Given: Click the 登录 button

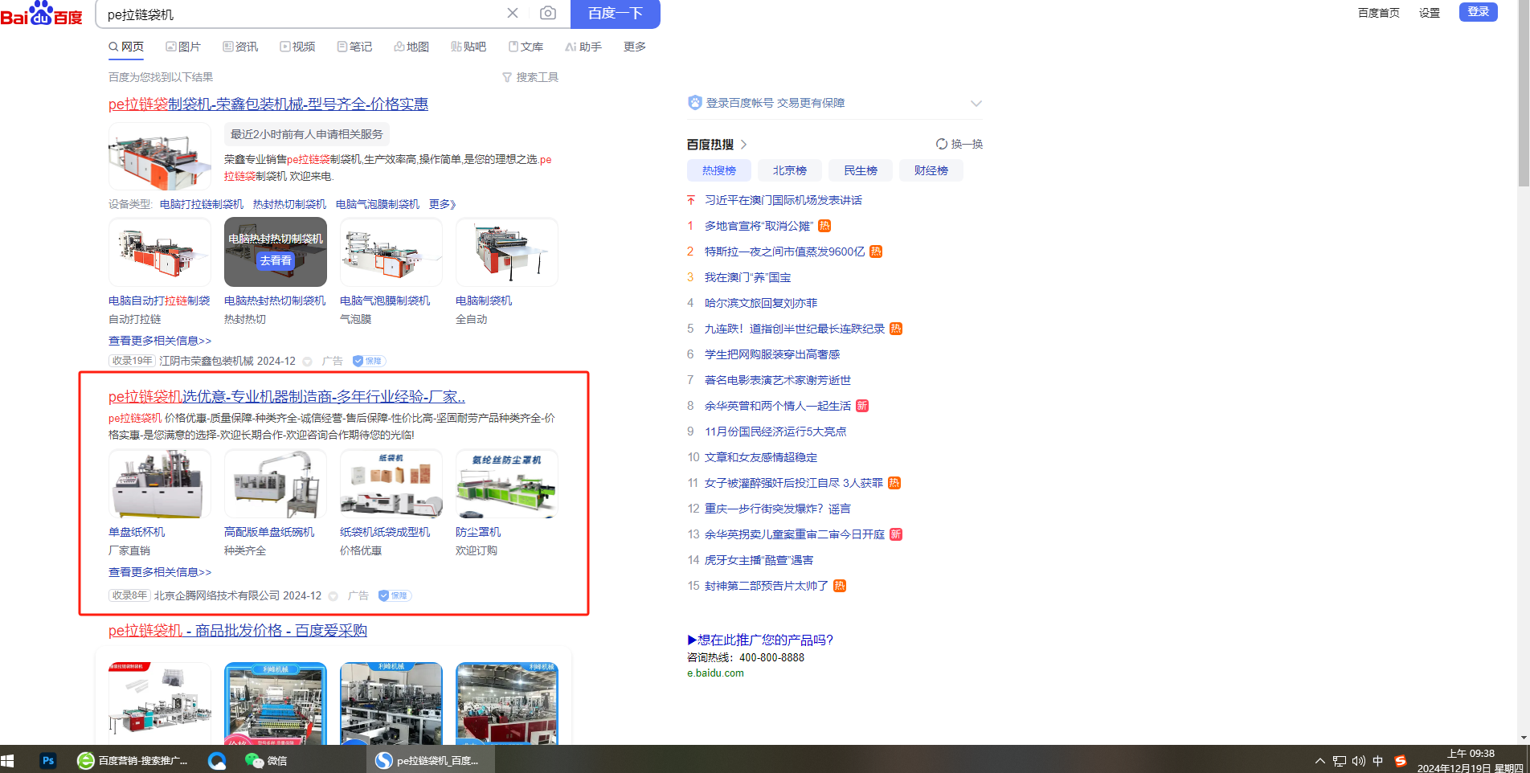Looking at the screenshot, I should (1479, 12).
